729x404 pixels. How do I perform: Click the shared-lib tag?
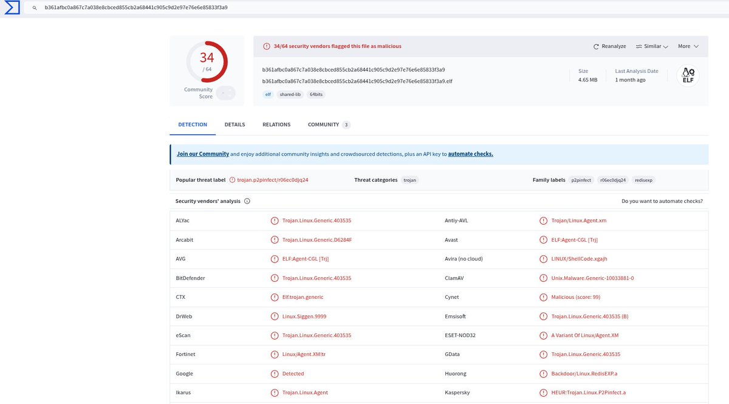pyautogui.click(x=290, y=95)
